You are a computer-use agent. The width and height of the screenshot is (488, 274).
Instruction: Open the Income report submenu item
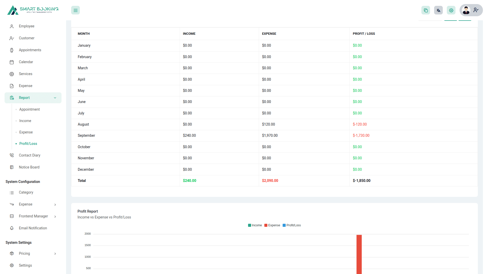tap(25, 121)
